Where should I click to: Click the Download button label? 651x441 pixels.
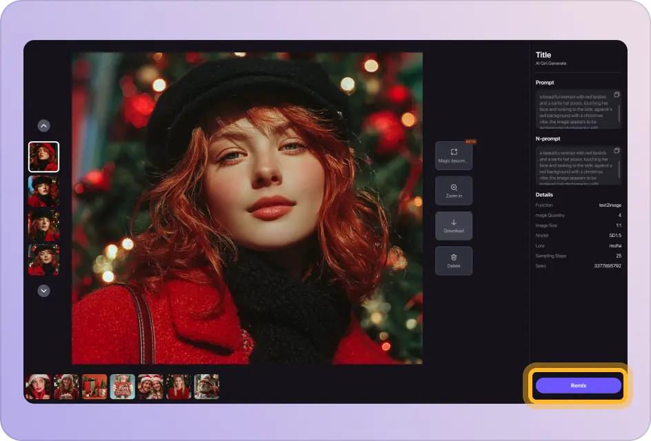pyautogui.click(x=454, y=230)
